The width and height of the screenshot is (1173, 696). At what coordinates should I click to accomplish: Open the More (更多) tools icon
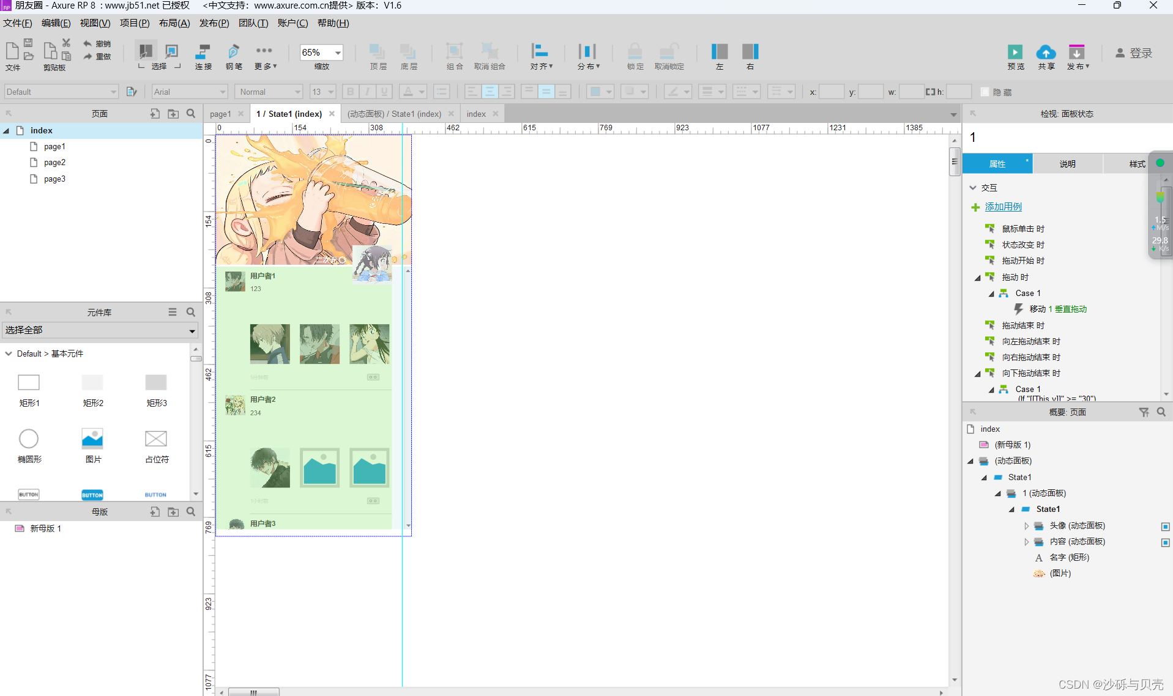pyautogui.click(x=264, y=50)
